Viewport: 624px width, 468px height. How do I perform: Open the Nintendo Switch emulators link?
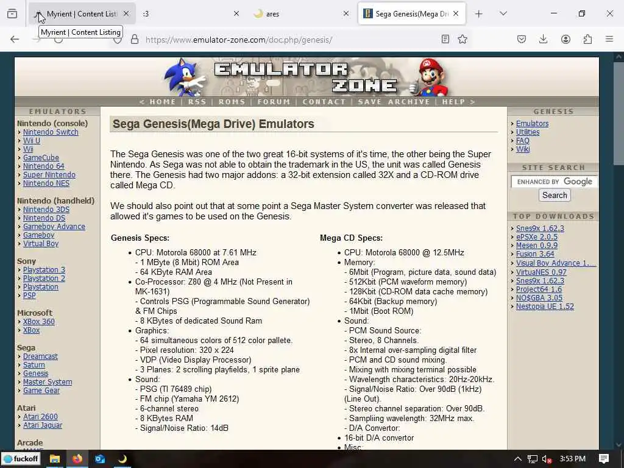[x=51, y=132]
